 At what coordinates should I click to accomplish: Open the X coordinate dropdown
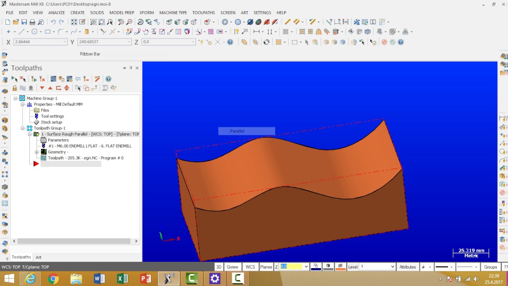65,42
